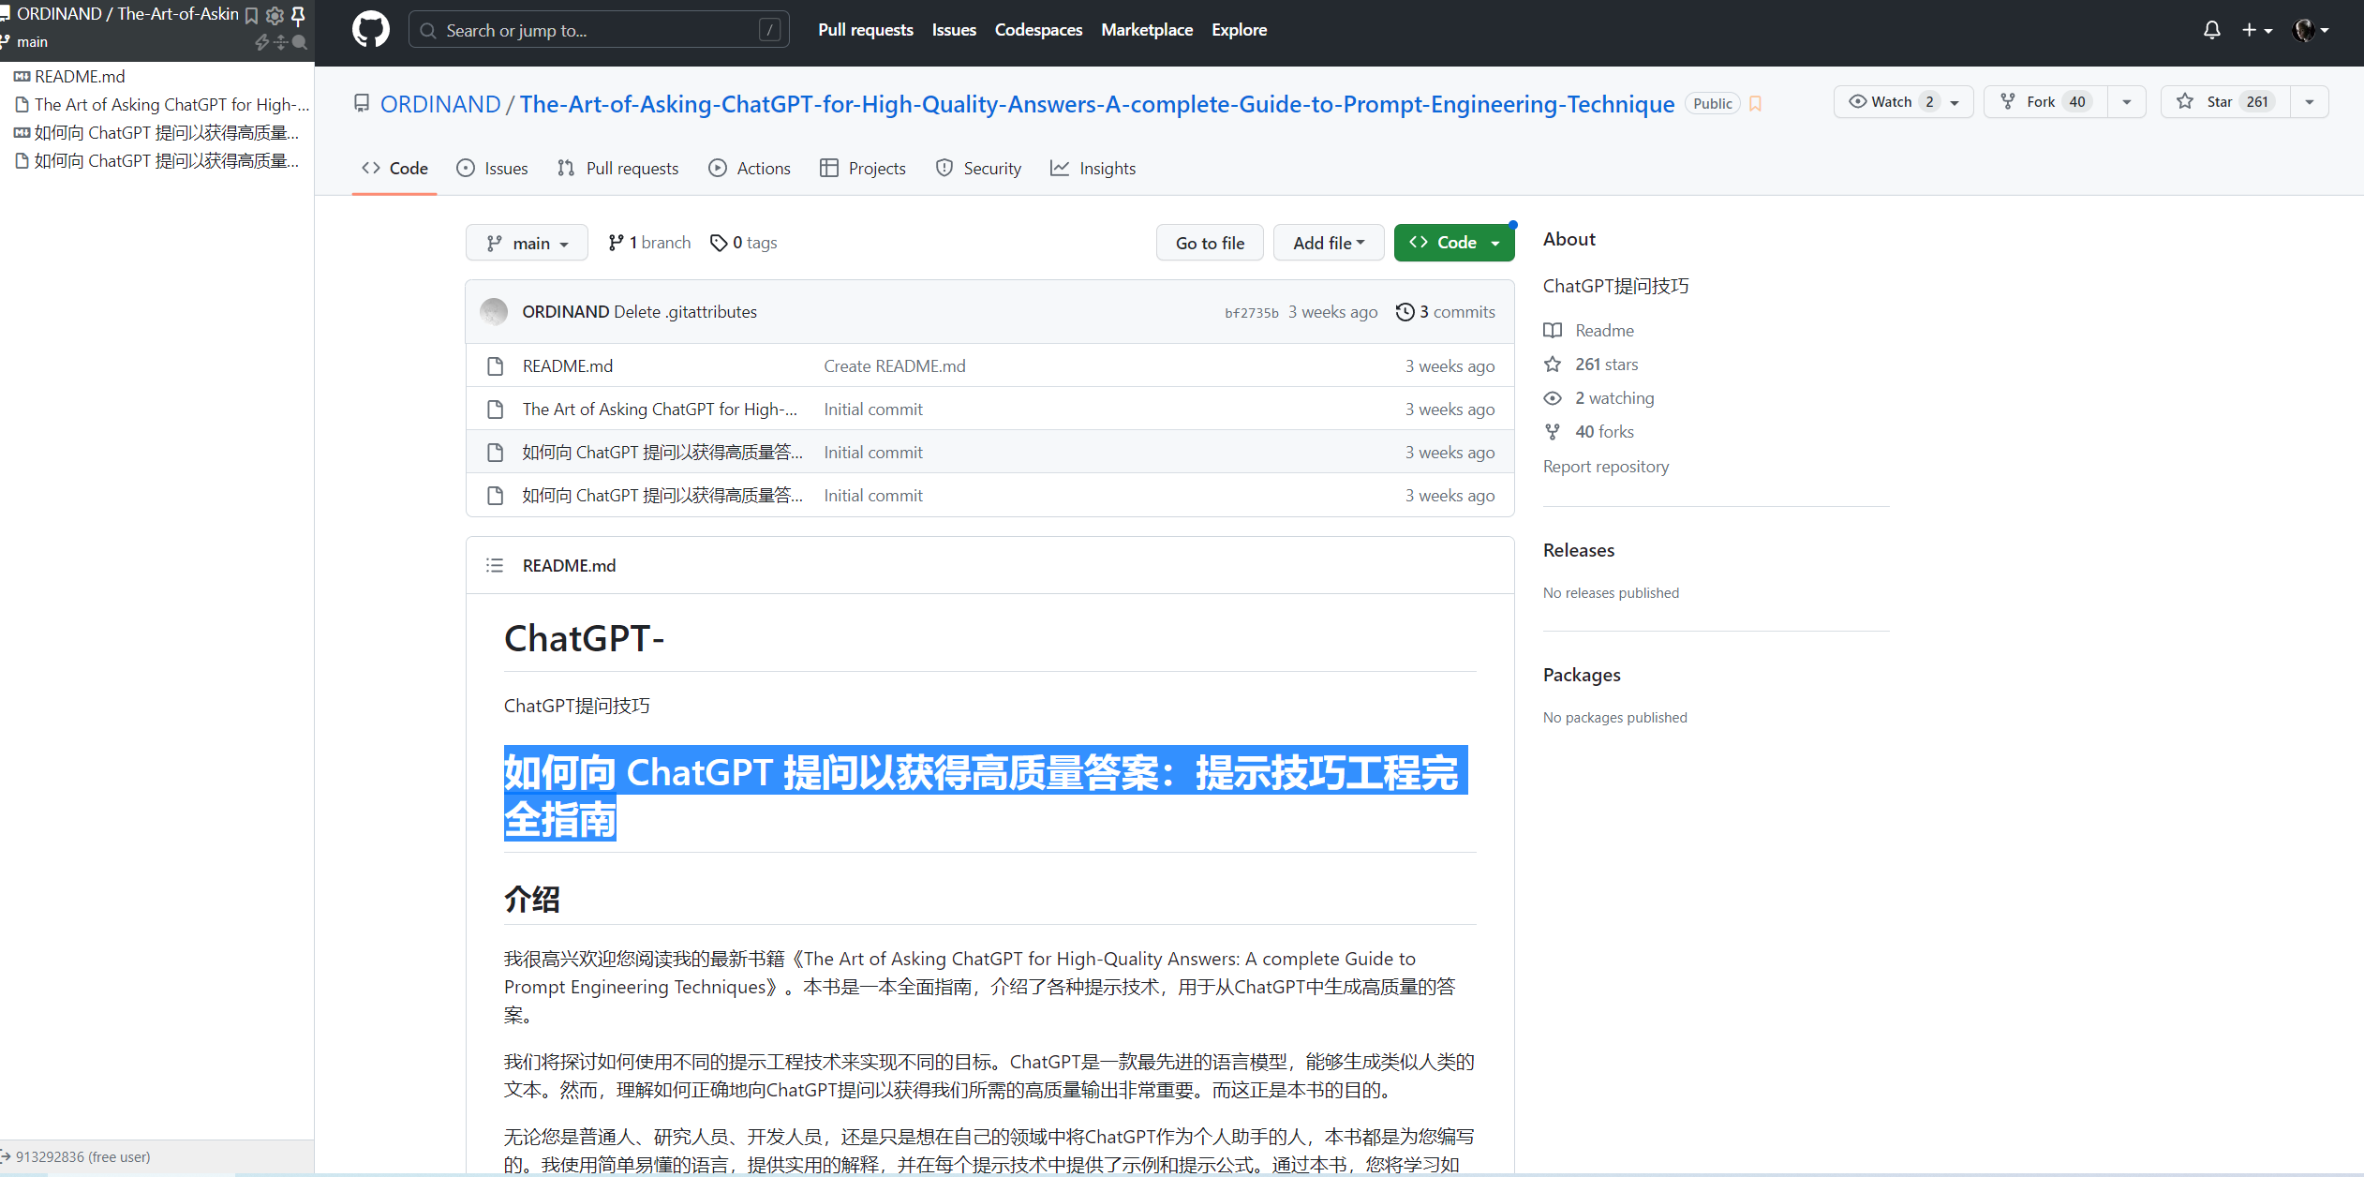This screenshot has width=2364, height=1177.
Task: Open the Delete .gitattributes commit message
Action: (x=685, y=312)
